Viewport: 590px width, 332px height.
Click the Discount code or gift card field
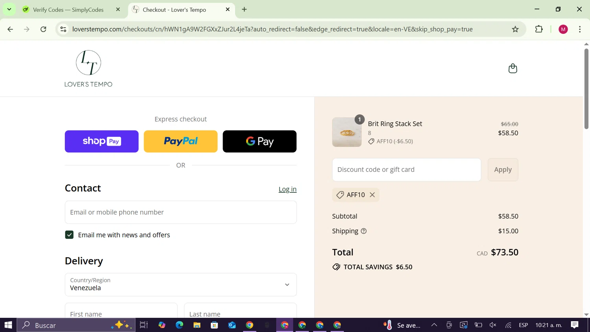pyautogui.click(x=406, y=170)
